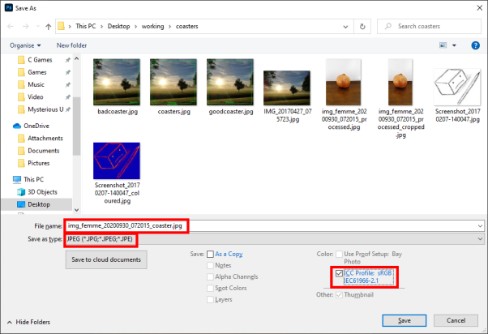Click Desktop in the address breadcrumb
The width and height of the screenshot is (488, 334).
pyautogui.click(x=118, y=27)
